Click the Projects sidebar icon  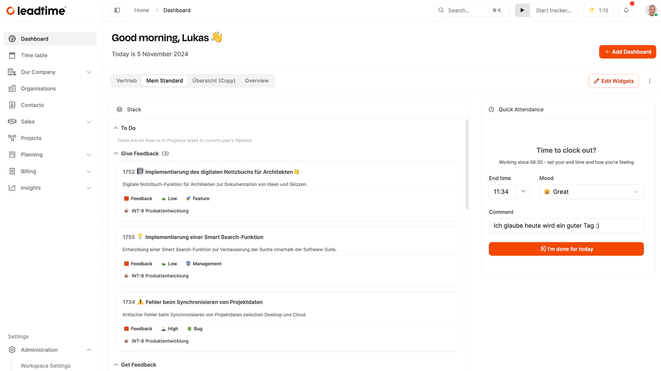point(12,138)
